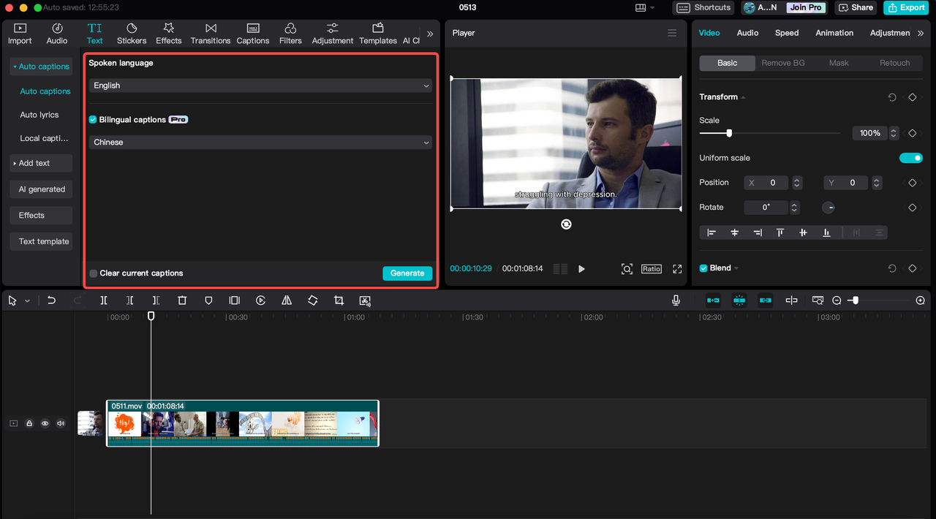Click the Scale percentage stepper arrows
Screen dimensions: 936x519
coord(894,133)
